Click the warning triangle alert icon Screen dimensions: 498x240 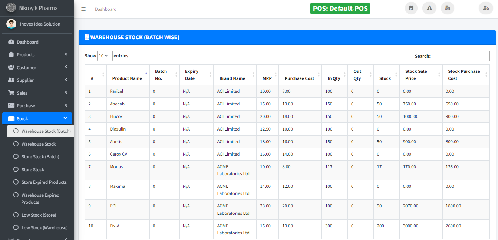tap(429, 8)
